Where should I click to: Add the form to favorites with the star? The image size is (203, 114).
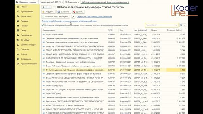tap(55, 7)
